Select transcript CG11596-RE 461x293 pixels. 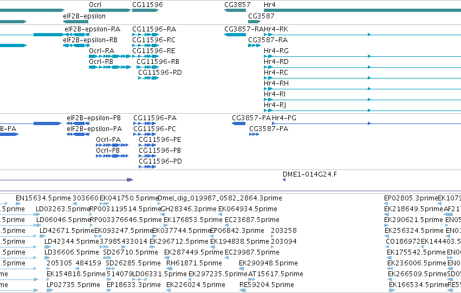point(154,51)
